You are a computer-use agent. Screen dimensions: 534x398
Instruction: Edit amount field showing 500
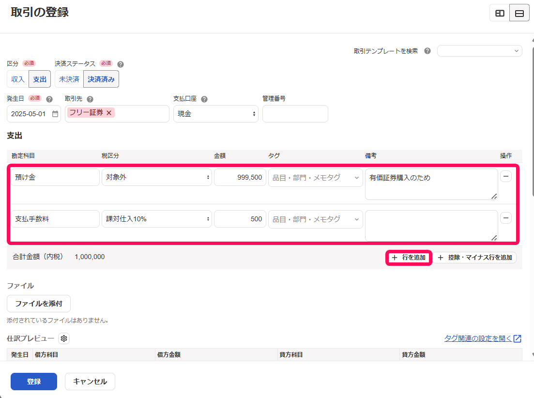(240, 219)
